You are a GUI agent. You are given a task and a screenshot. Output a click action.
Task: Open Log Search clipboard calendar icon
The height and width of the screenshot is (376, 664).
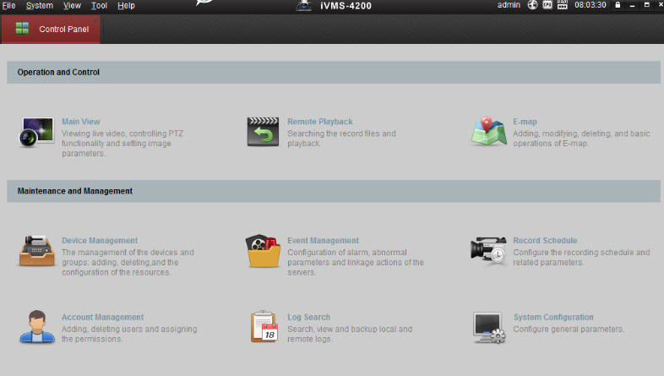click(x=264, y=326)
